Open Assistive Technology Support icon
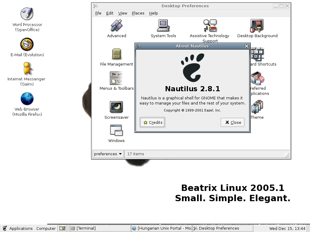Screen dimensions: 310x232 pyautogui.click(x=210, y=25)
